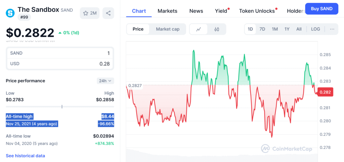Switch to candlestick chart icon
344x162 pixels.
coord(217,29)
